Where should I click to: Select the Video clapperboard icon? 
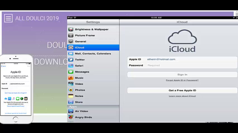[71, 84]
